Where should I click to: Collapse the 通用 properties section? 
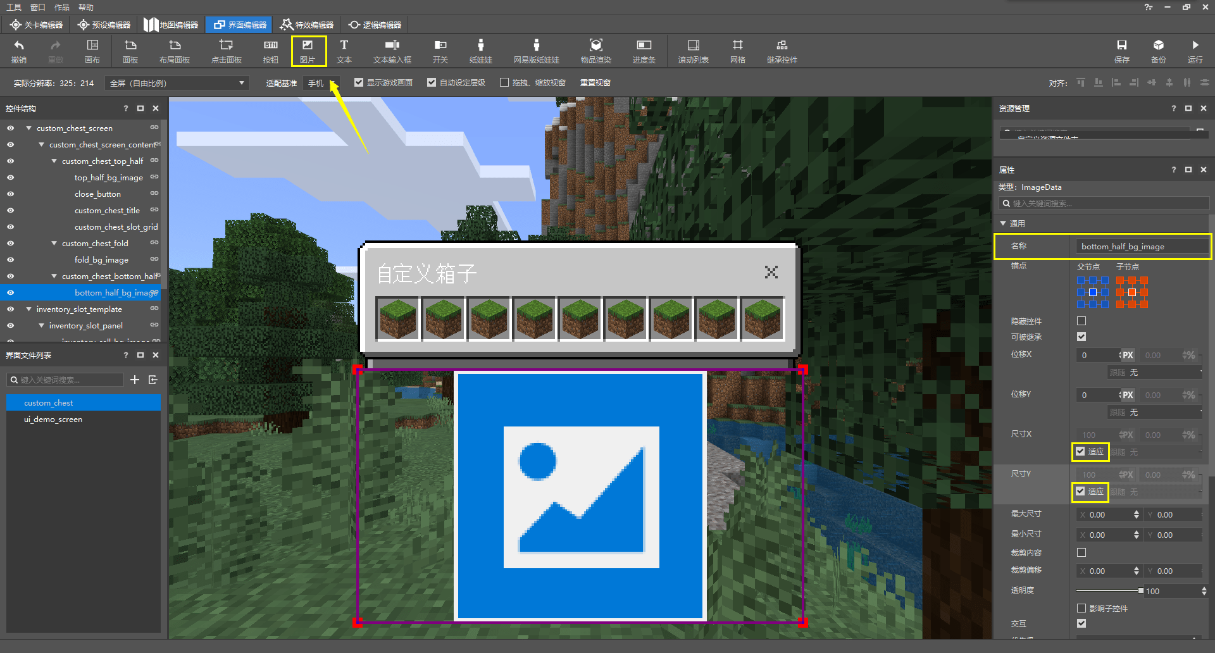1003,223
